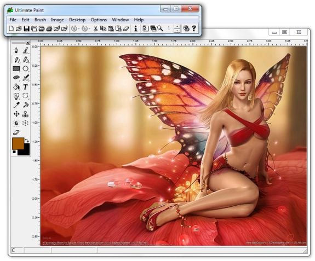The width and height of the screenshot is (315, 261).
Task: Click the Redo circular arrow icon
Action: click(85, 28)
